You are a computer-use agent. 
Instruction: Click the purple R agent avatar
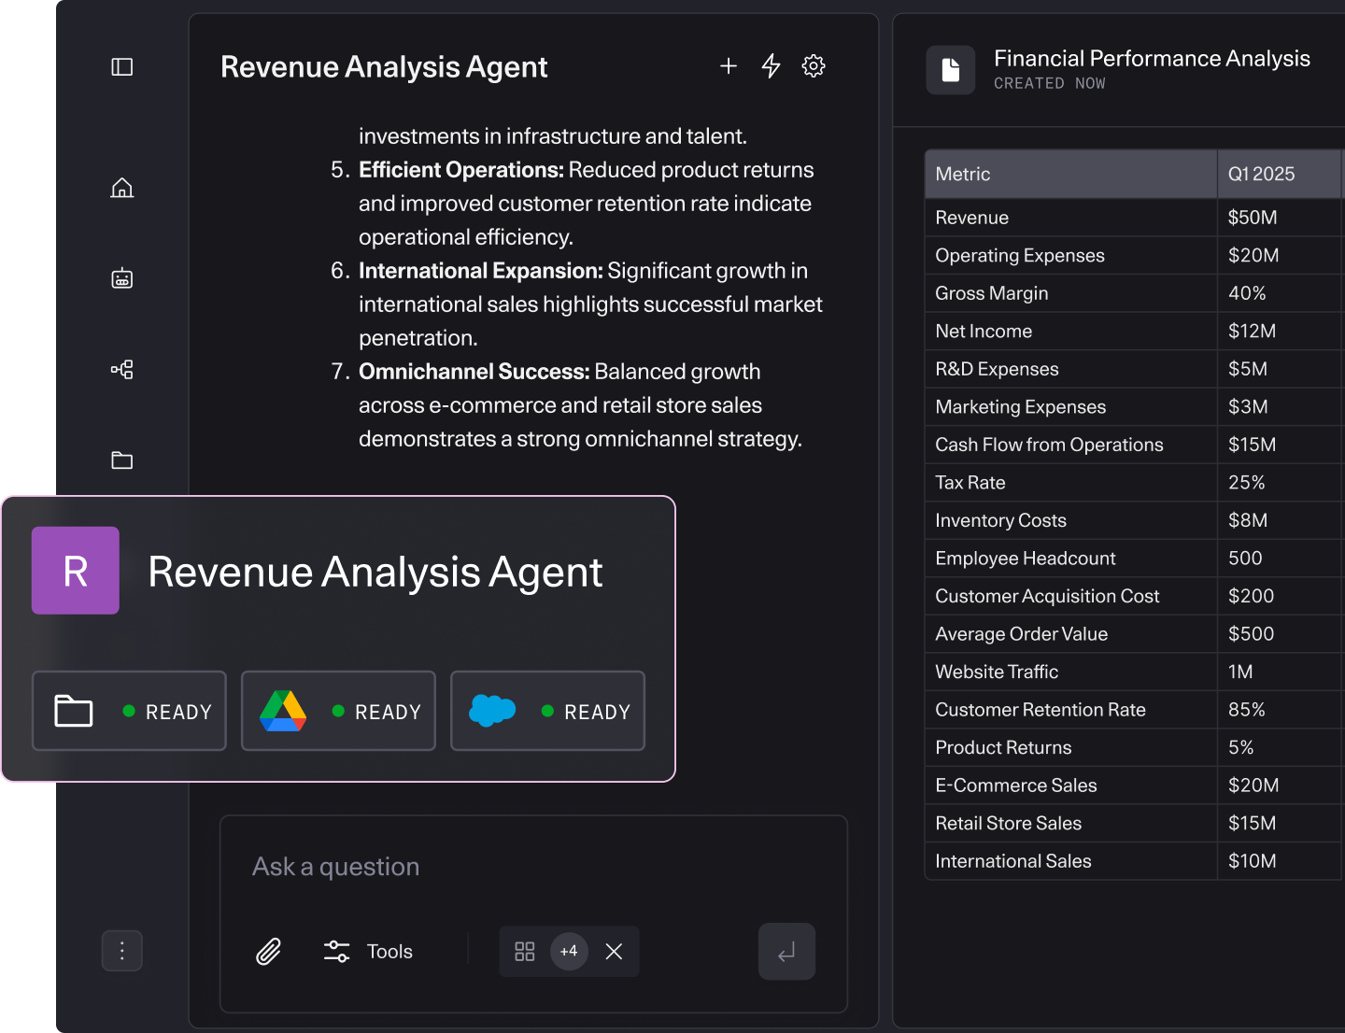(76, 571)
